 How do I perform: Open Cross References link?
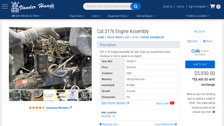pyautogui.click(x=166, y=124)
